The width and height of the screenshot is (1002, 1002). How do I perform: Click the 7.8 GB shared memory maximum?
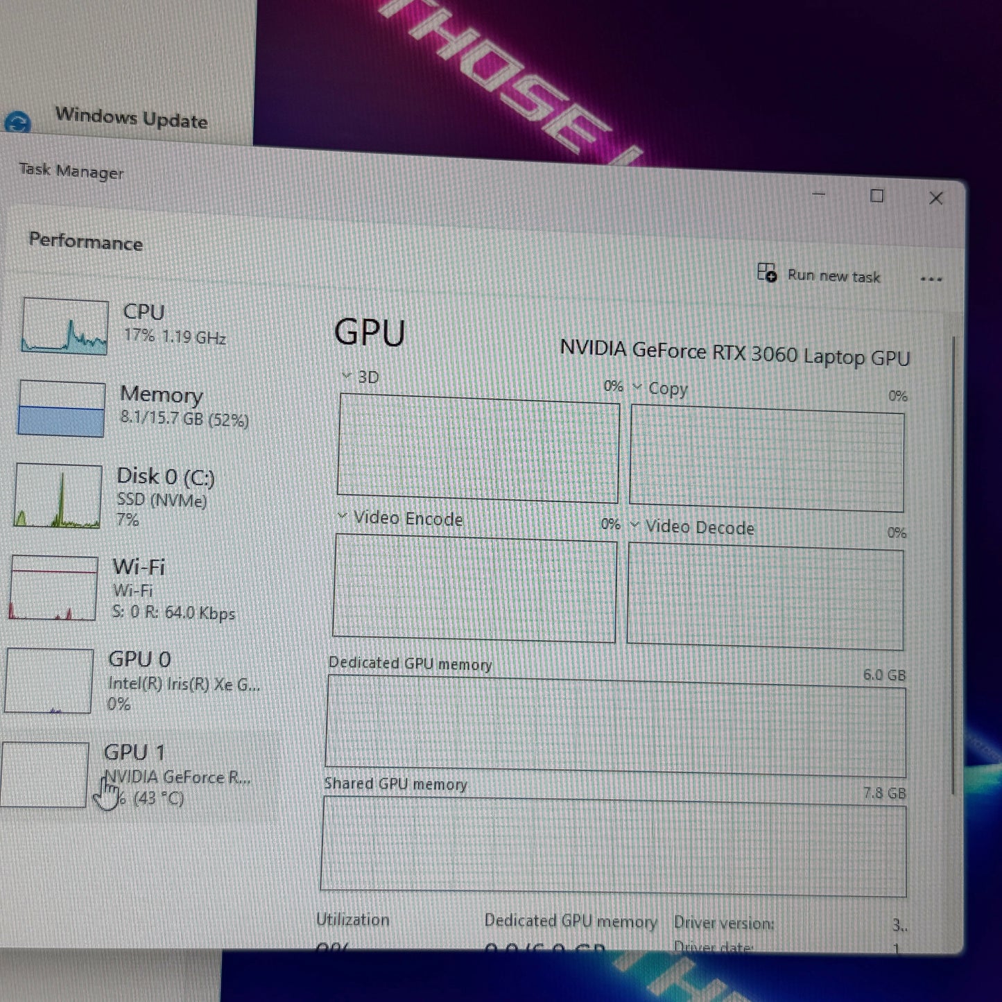click(x=885, y=793)
